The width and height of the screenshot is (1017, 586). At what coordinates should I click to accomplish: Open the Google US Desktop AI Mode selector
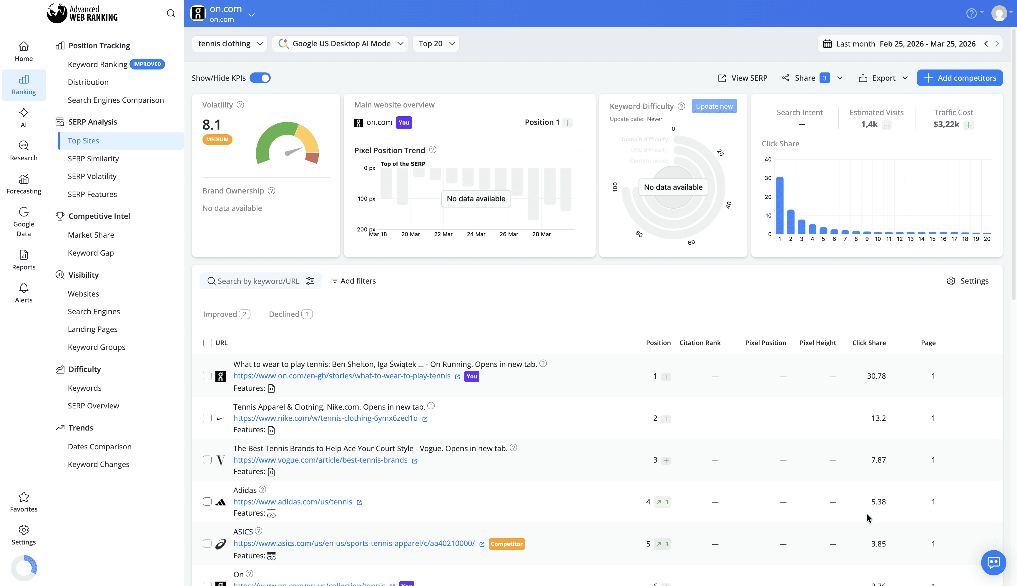(x=340, y=44)
